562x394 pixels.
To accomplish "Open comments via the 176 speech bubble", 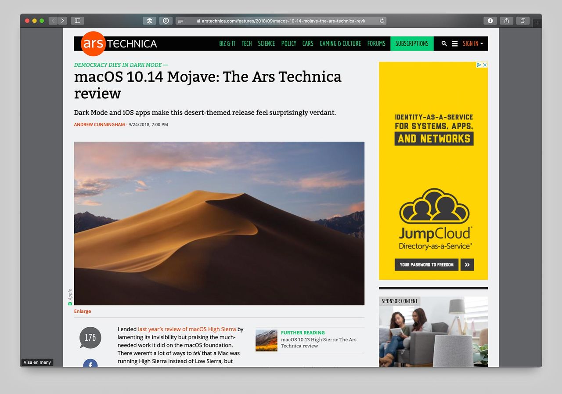I will click(x=90, y=337).
